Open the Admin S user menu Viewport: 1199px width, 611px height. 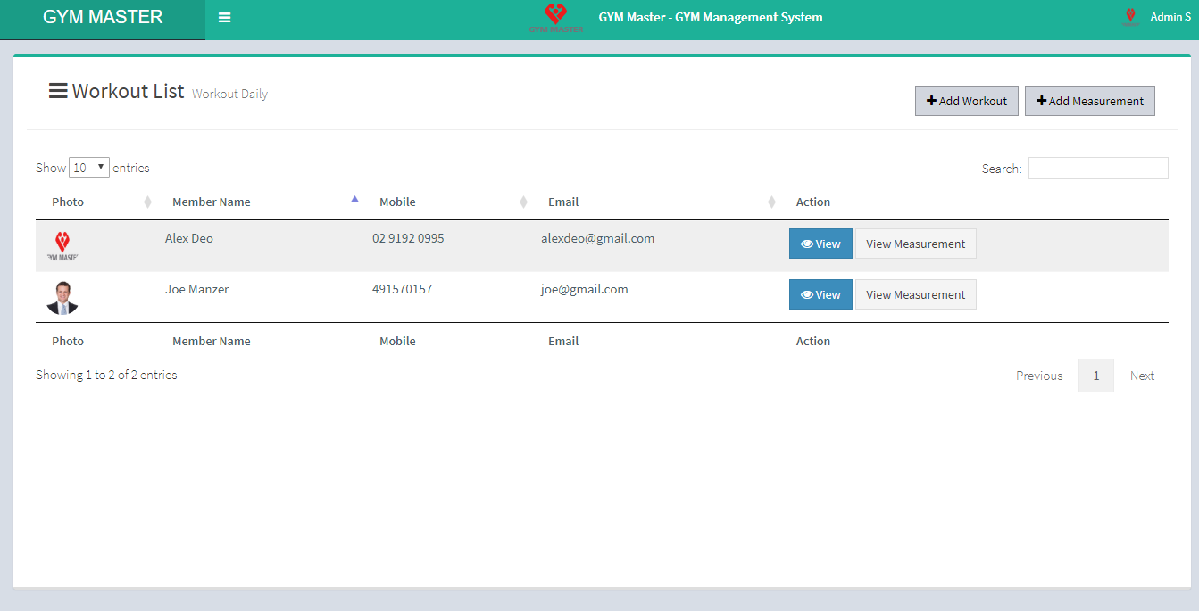[1170, 17]
